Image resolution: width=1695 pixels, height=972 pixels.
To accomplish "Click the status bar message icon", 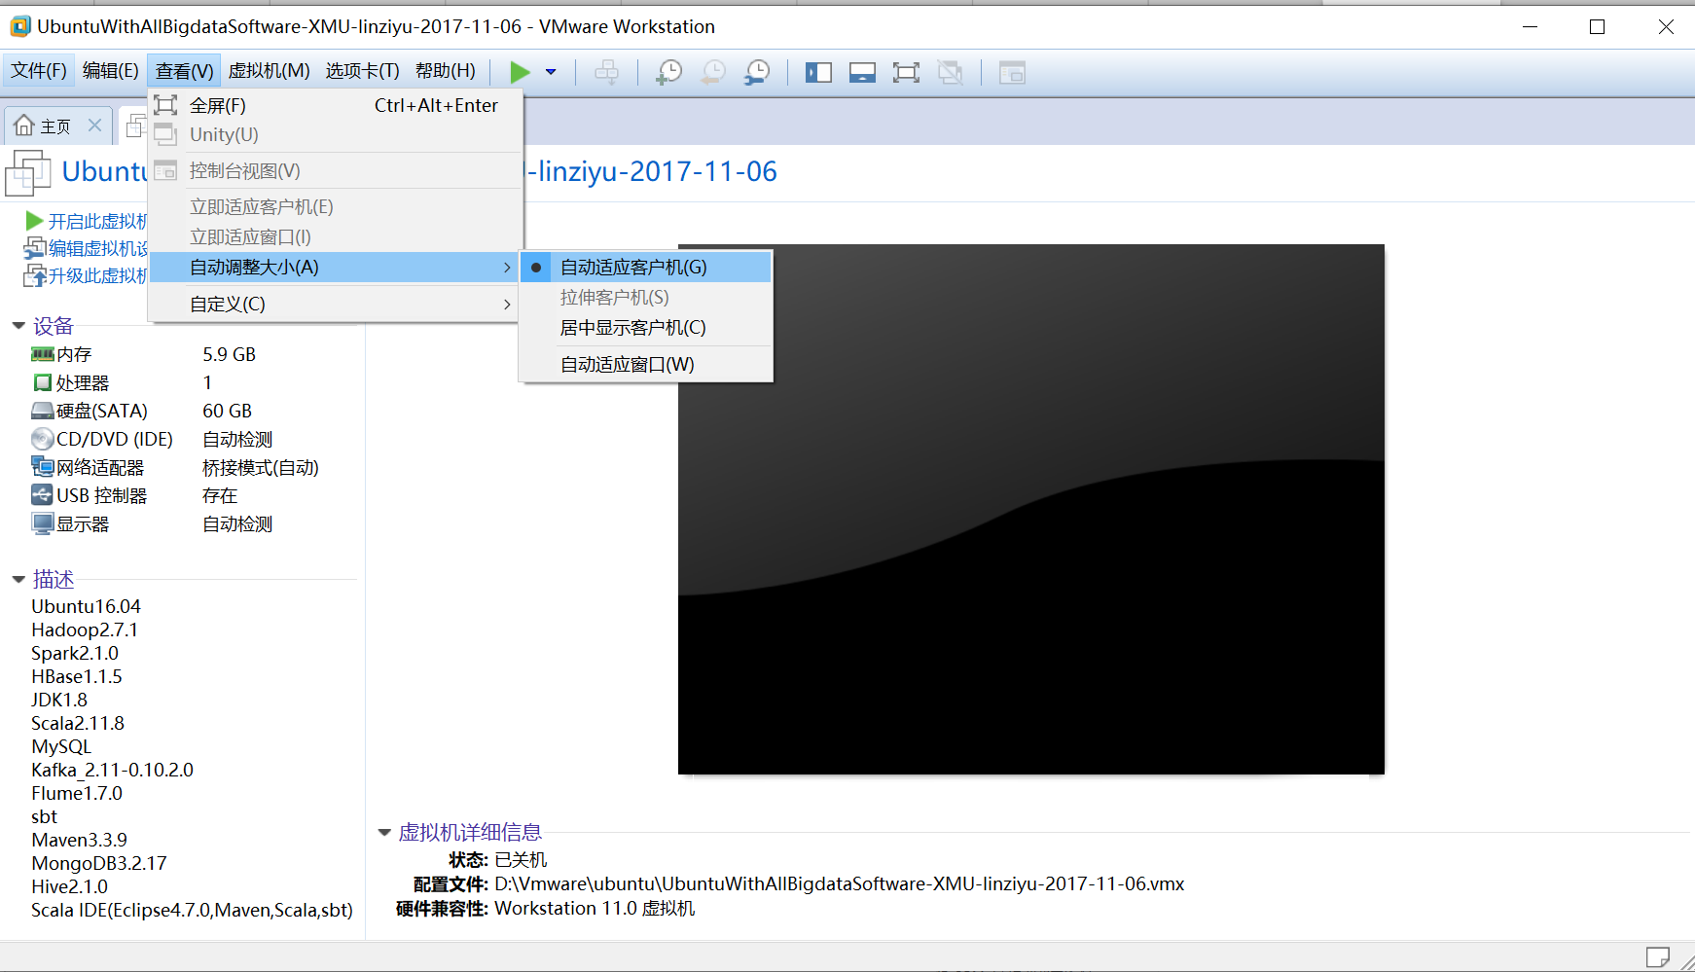I will [1657, 957].
